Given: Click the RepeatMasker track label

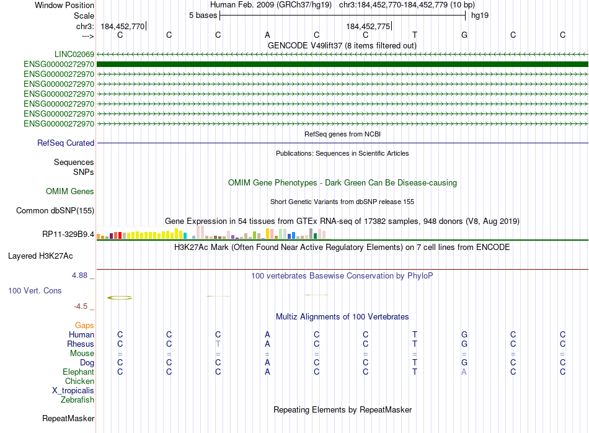Looking at the screenshot, I should 68,418.
